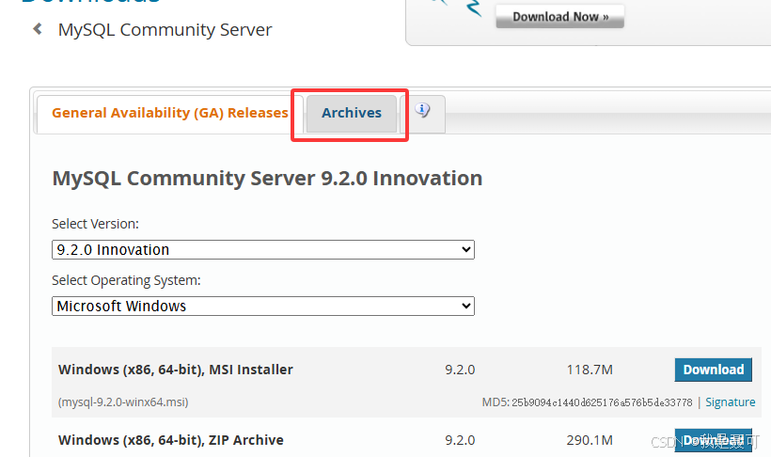
Task: Download the Windows ZIP Archive package
Action: click(713, 440)
